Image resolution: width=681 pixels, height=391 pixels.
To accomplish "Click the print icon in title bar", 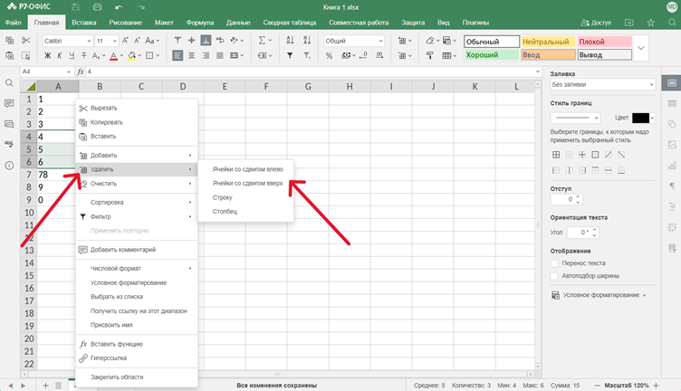I will (97, 6).
